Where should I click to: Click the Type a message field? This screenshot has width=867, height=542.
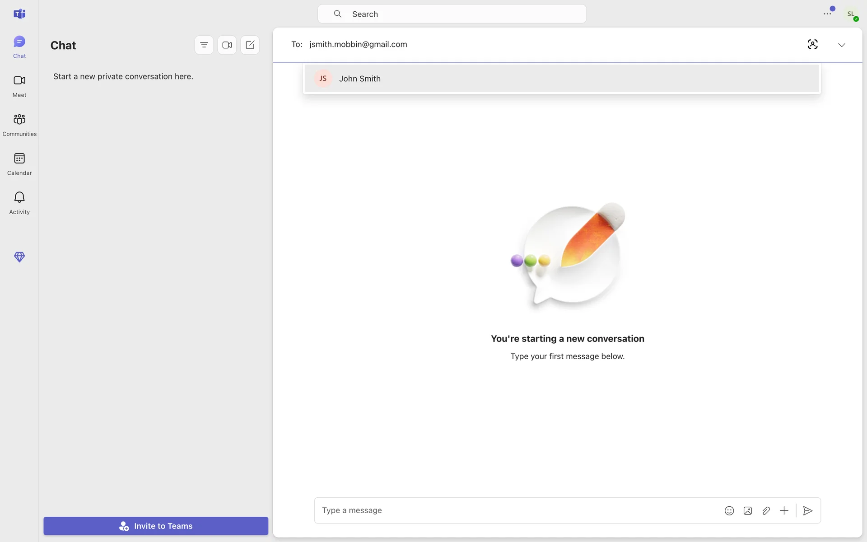coord(515,510)
